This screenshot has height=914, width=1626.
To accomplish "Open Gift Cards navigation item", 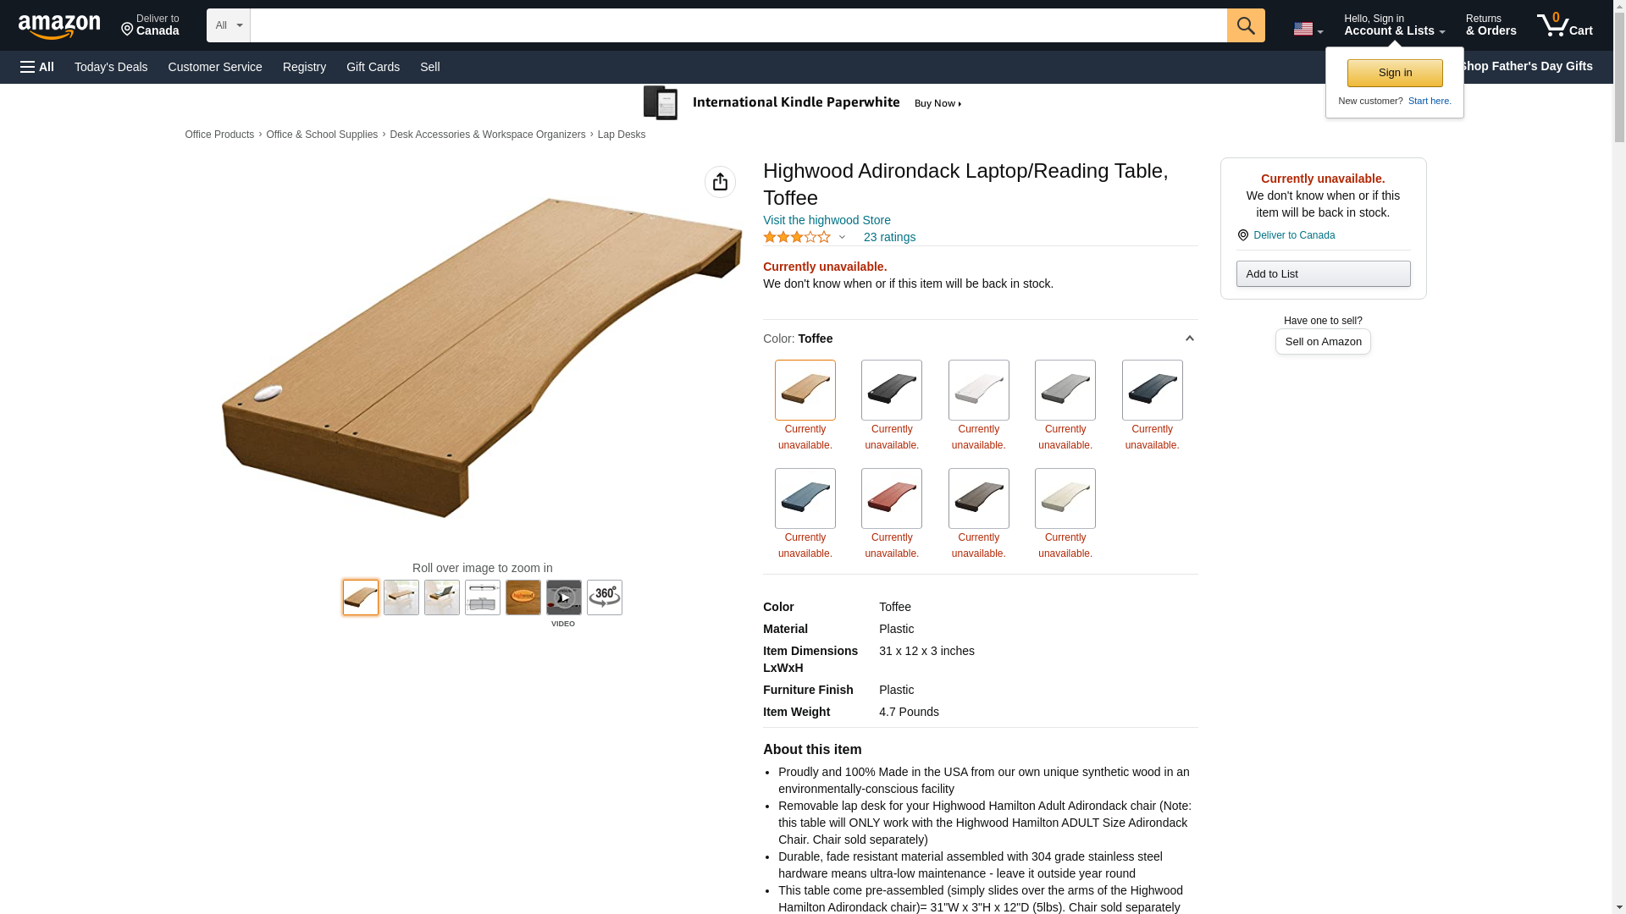I will 373,67.
